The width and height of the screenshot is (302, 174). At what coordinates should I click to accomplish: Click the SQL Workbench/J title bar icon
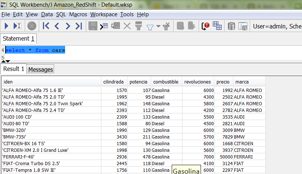click(x=4, y=4)
